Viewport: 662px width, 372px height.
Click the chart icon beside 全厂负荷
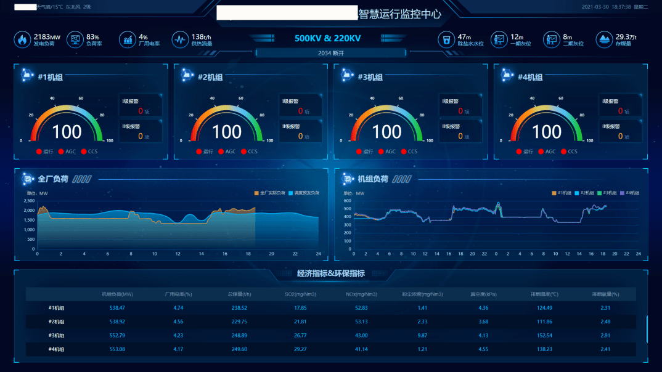27,179
